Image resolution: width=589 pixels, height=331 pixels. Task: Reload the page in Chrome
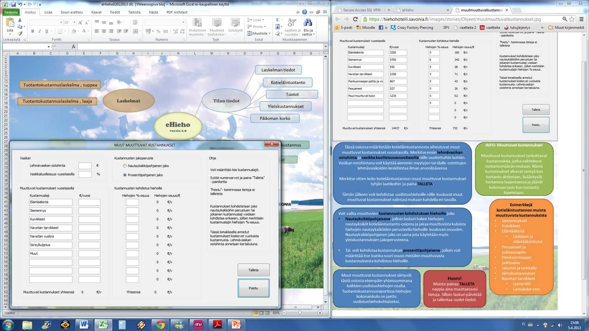pos(355,19)
